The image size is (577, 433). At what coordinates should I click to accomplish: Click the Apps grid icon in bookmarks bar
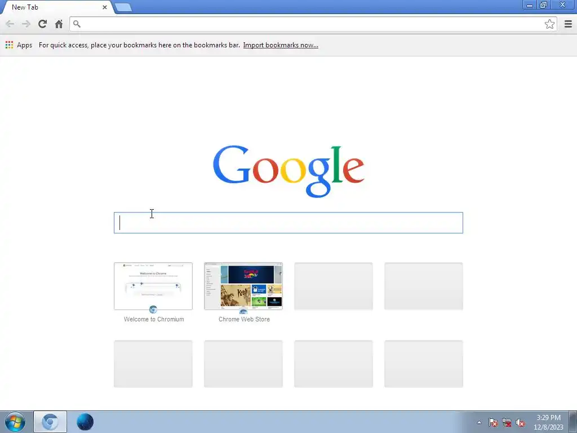(x=9, y=45)
